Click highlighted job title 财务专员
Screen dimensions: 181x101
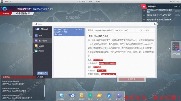(97, 67)
